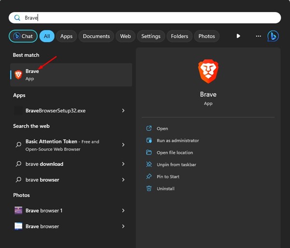Click the Pin to Start pin icon

coord(149,176)
